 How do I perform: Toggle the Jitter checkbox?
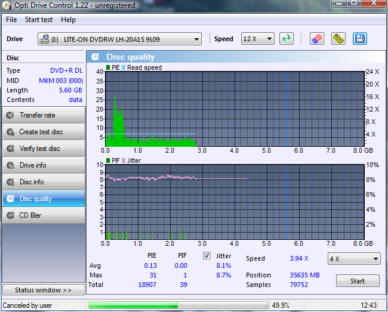point(207,256)
